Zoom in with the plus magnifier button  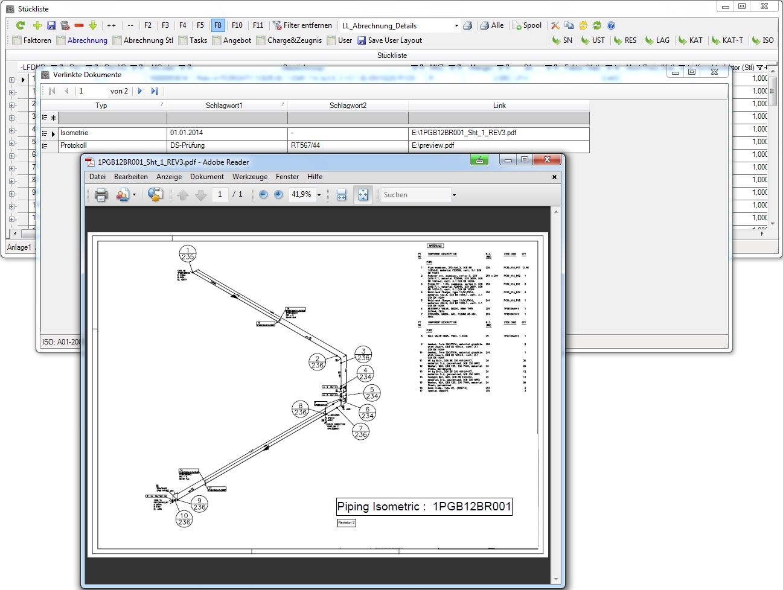[278, 195]
